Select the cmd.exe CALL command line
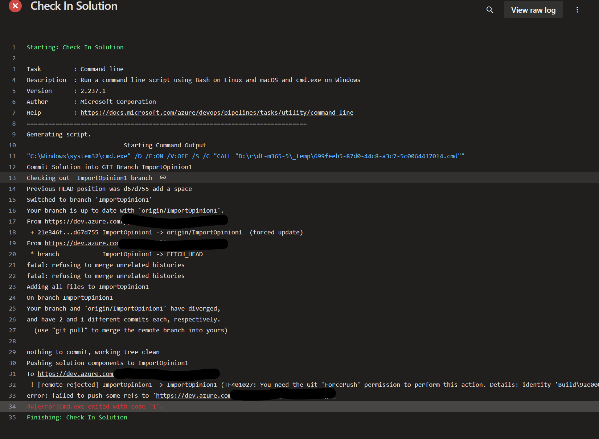 click(246, 156)
